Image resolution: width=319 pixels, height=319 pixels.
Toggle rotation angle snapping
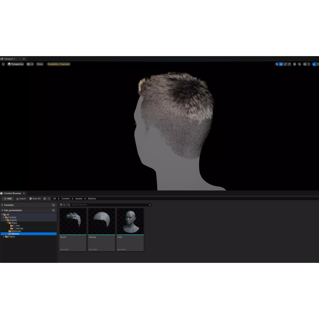[x=314, y=64]
